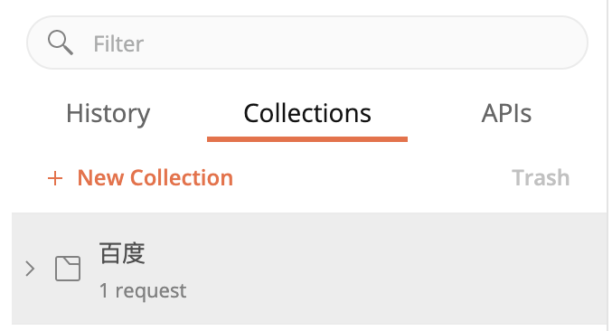Select the 百度 collection name
Screen dimensions: 612x331
click(122, 253)
